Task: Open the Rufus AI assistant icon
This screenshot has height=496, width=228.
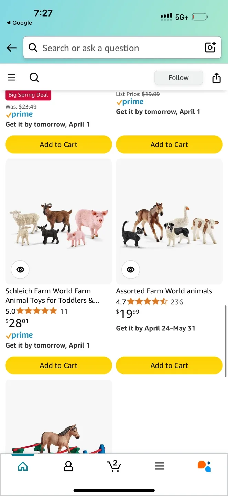Action: click(205, 466)
